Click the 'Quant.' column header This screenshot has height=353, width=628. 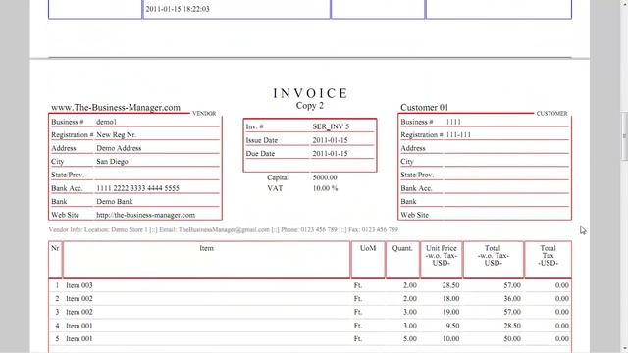click(402, 248)
